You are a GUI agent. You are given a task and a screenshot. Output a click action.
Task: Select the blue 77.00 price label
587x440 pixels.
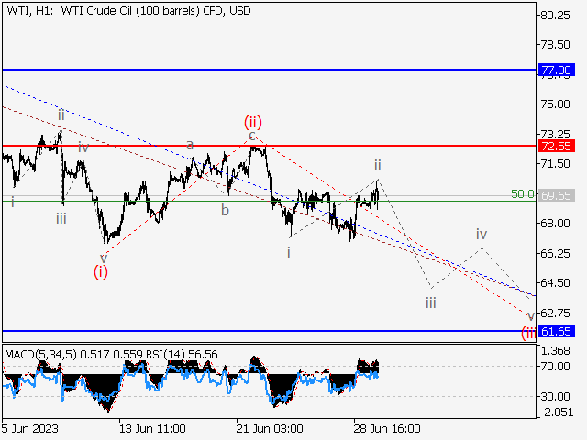click(x=557, y=70)
